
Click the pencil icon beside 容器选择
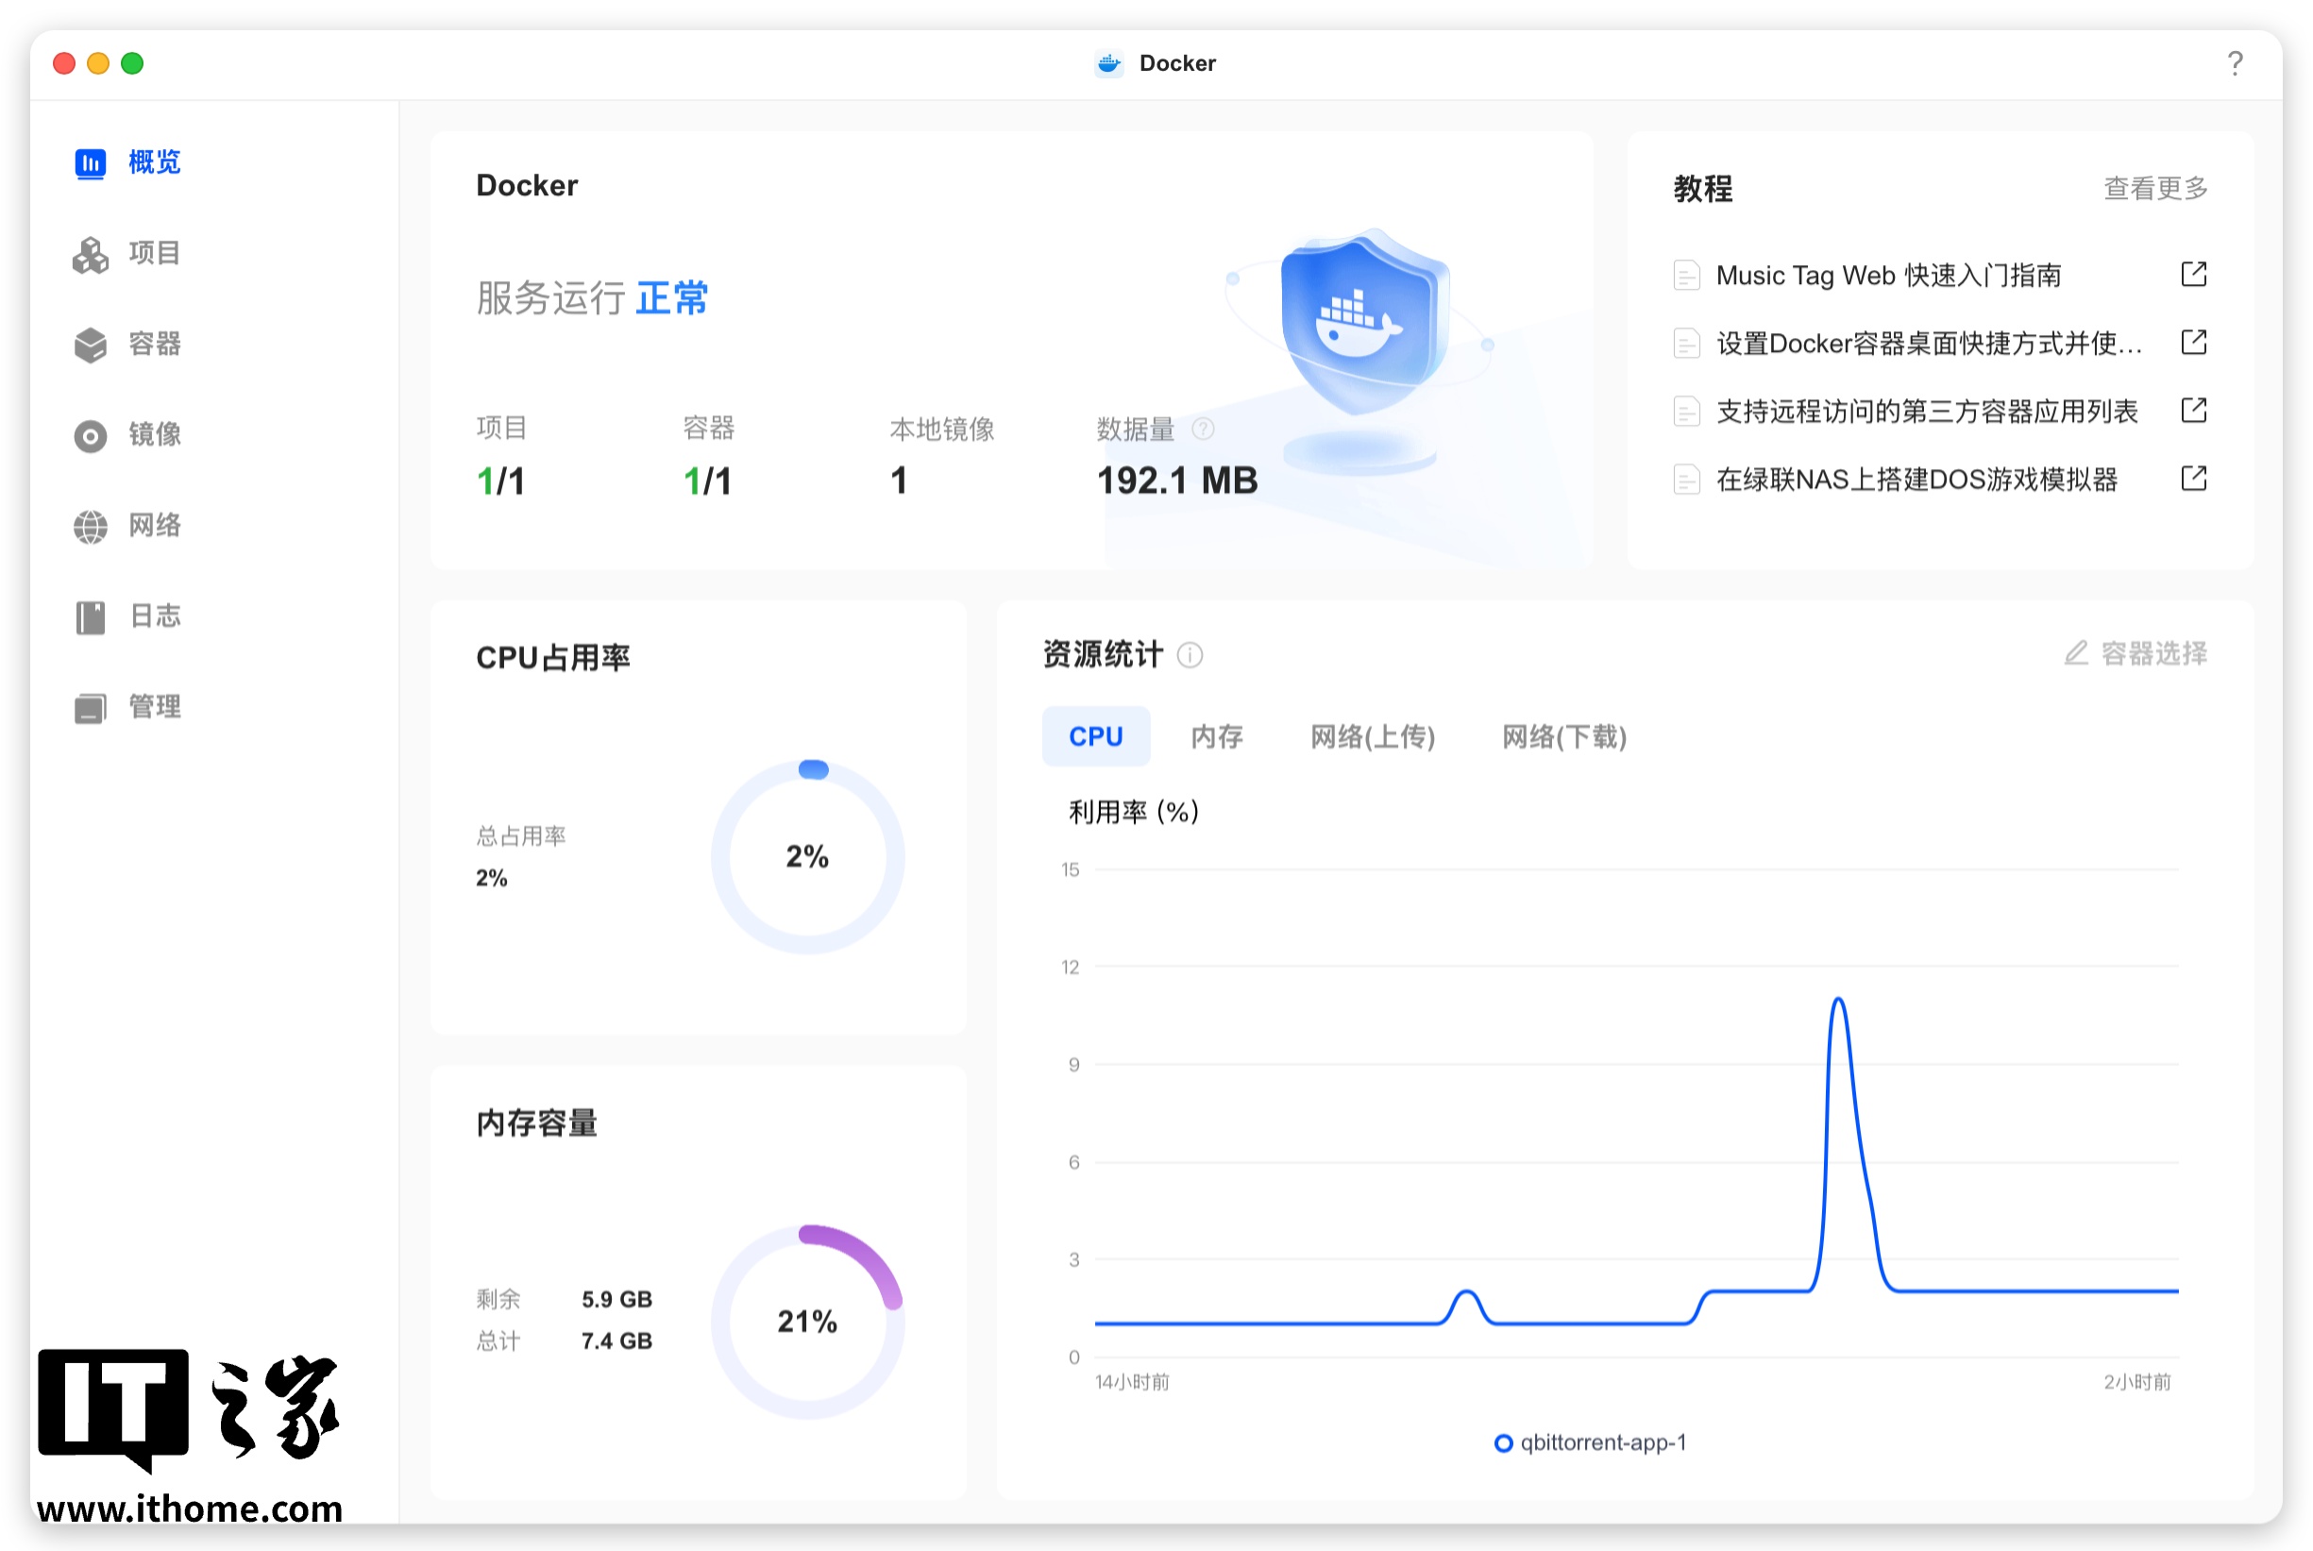point(2076,653)
